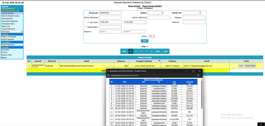Viewport: 265px width, 126px height.
Task: Click the Nama Pemain (blokir) link
Action: click(152, 6)
